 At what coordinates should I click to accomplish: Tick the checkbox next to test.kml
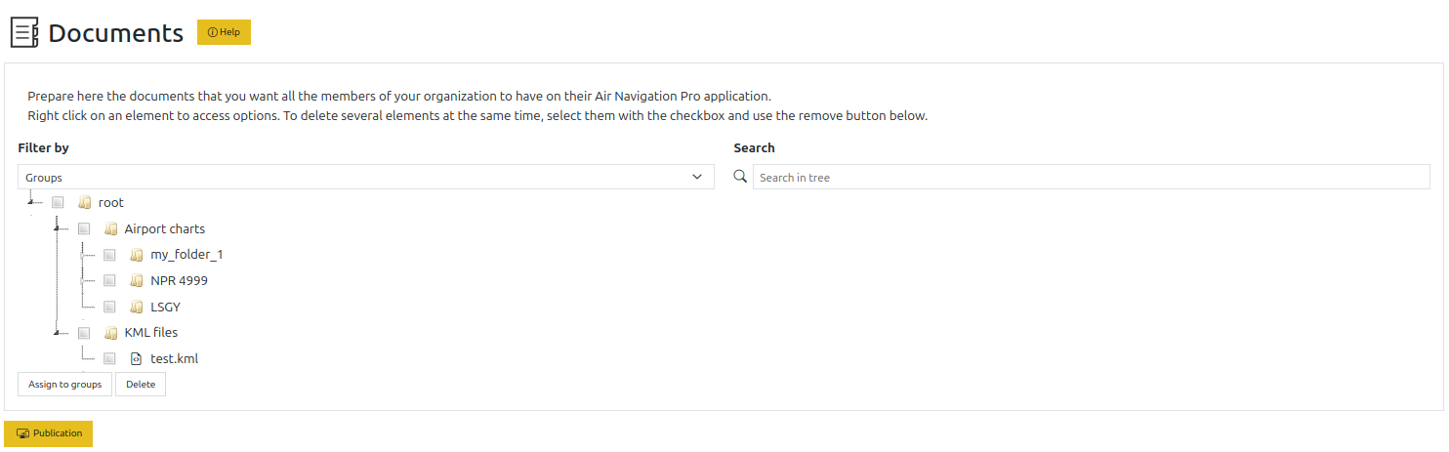109,359
